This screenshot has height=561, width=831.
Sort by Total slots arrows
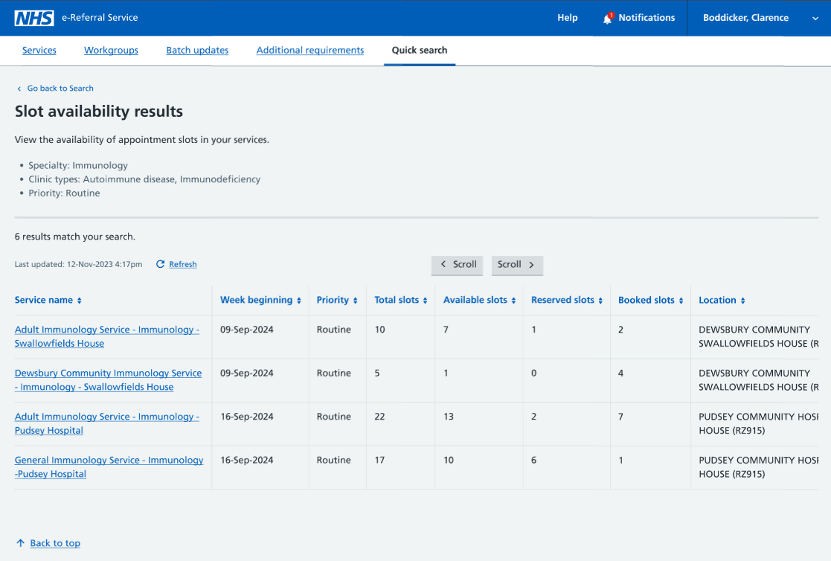pyautogui.click(x=425, y=301)
